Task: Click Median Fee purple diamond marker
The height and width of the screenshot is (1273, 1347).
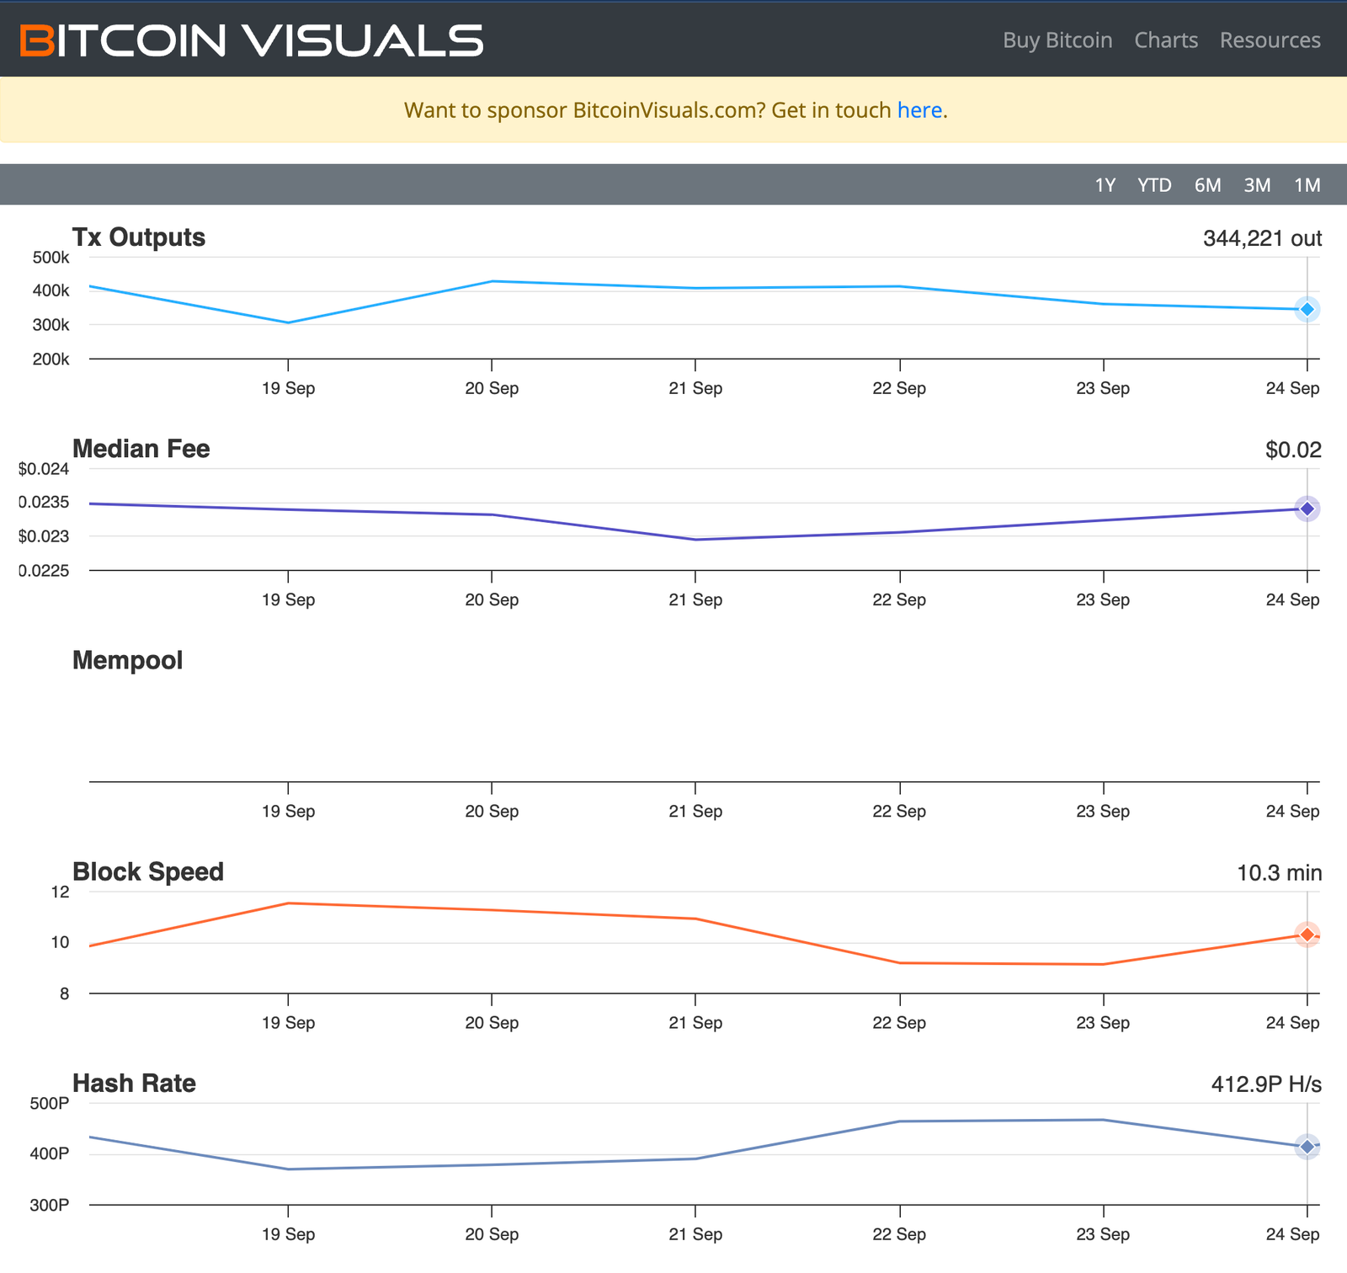Action: 1307,509
